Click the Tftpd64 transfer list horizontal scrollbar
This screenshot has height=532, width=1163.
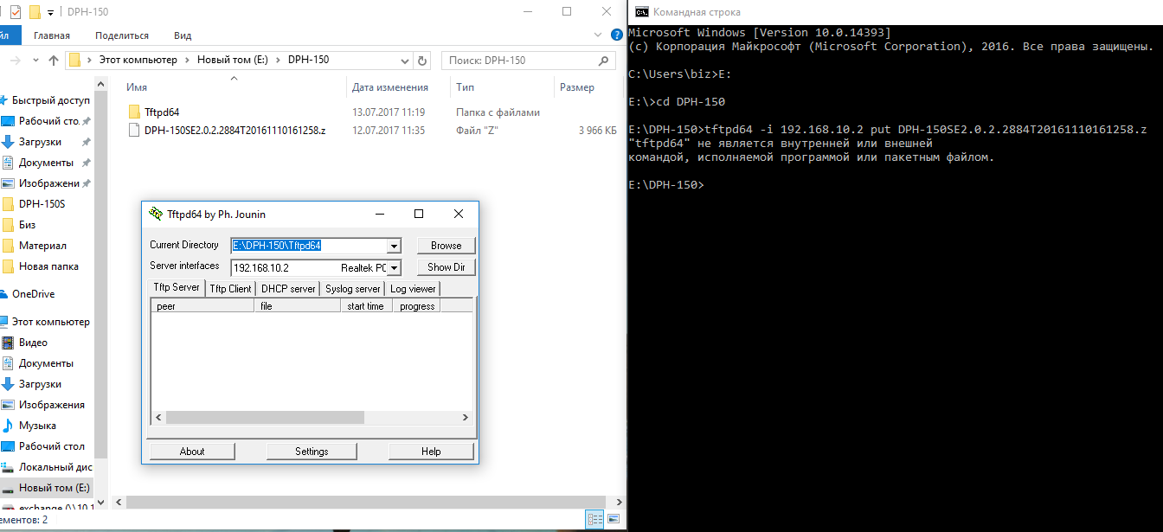click(264, 417)
